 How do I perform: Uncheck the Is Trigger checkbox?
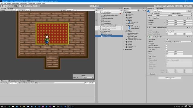(166, 44)
